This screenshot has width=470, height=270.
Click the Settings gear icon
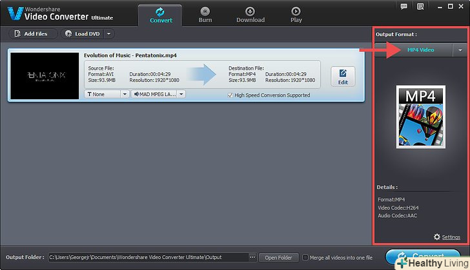click(437, 237)
